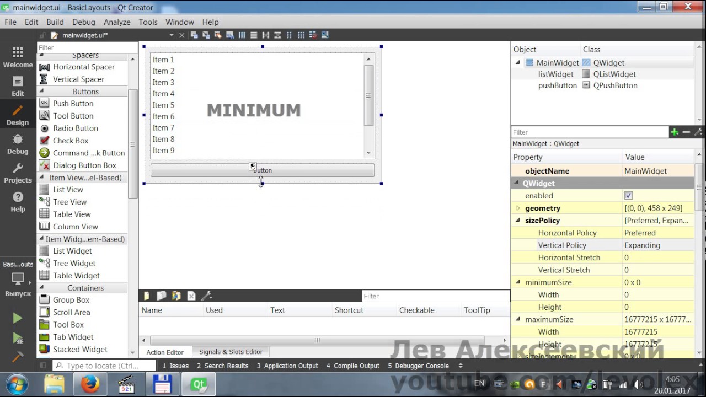Show the Application Output pane
The image size is (706, 397).
tap(287, 366)
